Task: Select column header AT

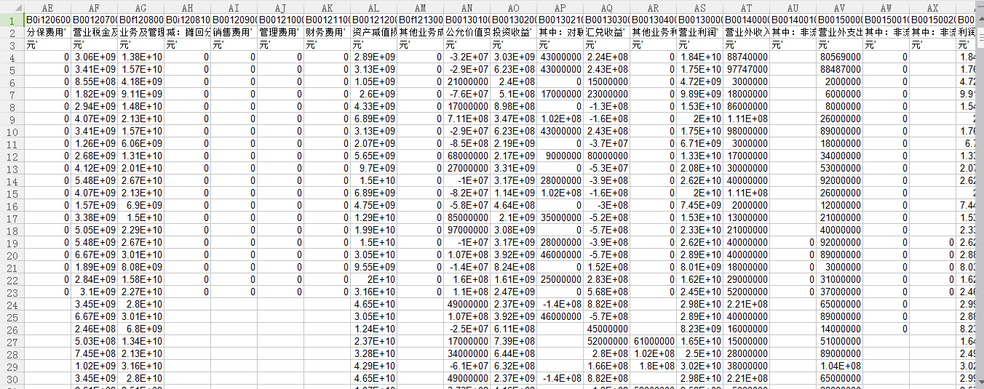Action: (x=747, y=7)
